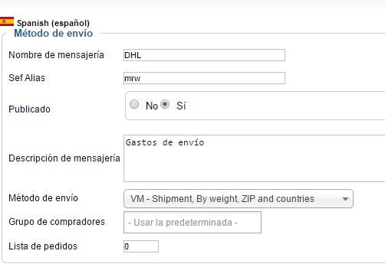Click the Publicado label
Image resolution: width=385 pixels, height=277 pixels.
(x=29, y=109)
